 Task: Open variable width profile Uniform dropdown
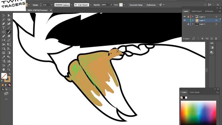click(x=71, y=5)
